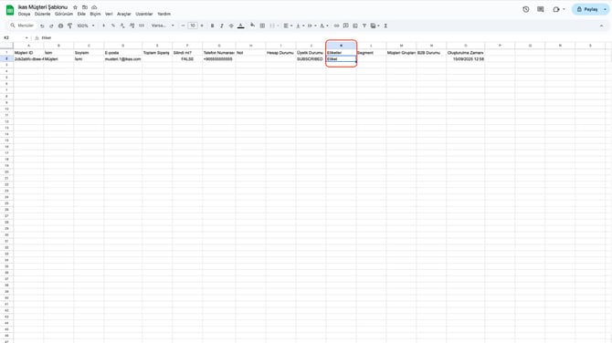Toggle bold formatting

[x=212, y=26]
